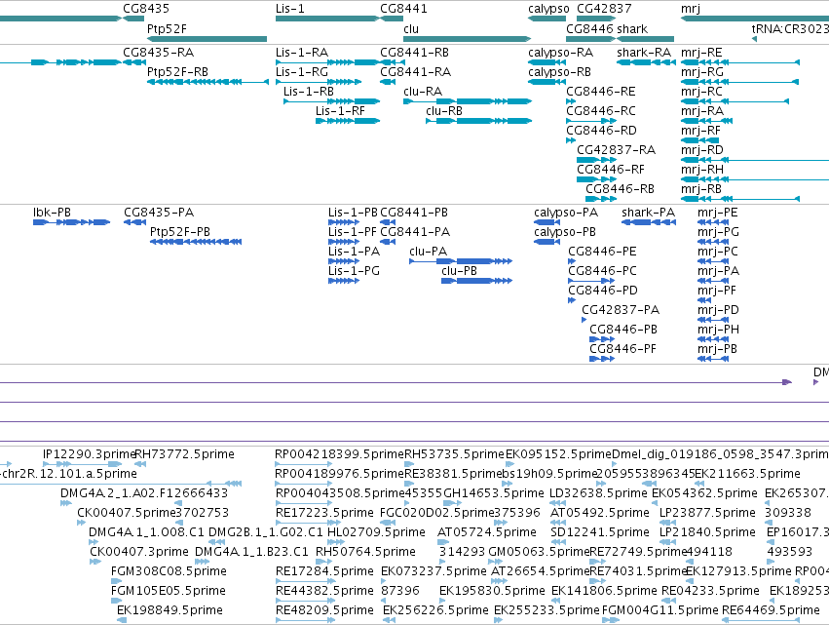829x625 pixels.
Task: Select EST AT05724.5prime
Action: [487, 531]
